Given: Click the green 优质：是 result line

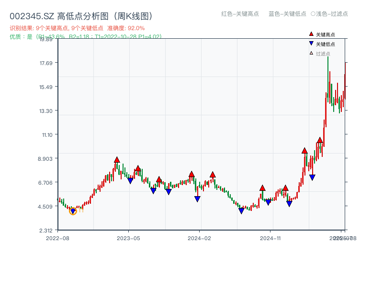Looking at the screenshot, I should tap(86, 37).
